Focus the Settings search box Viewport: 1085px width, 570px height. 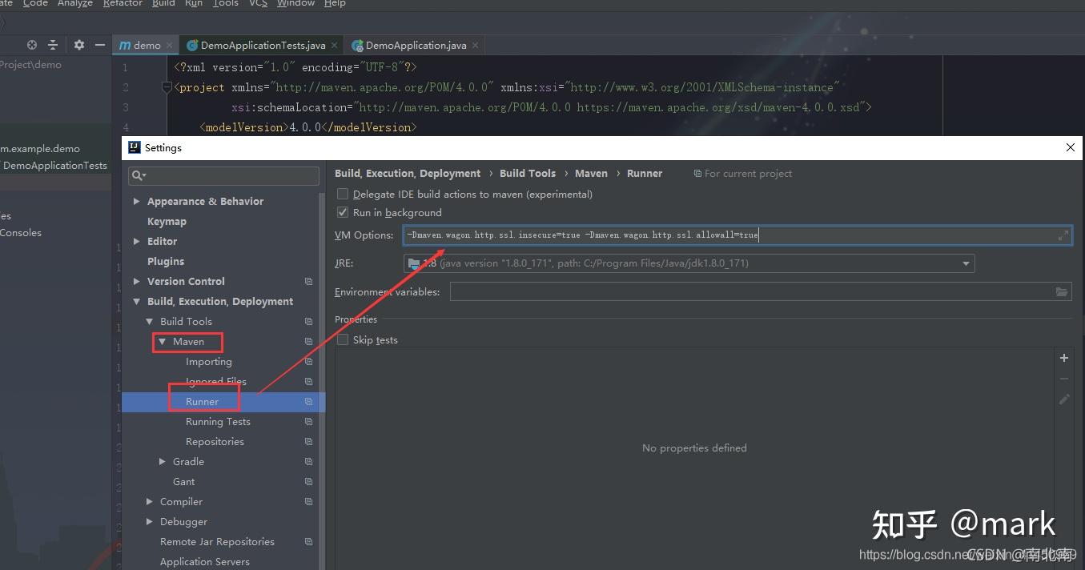(224, 175)
